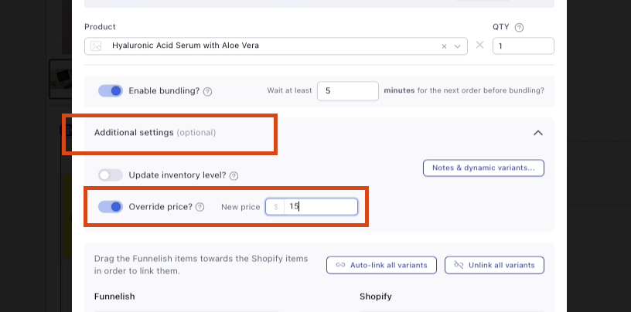Open the Product dropdown arrow
This screenshot has width=631, height=312.
pyautogui.click(x=459, y=46)
